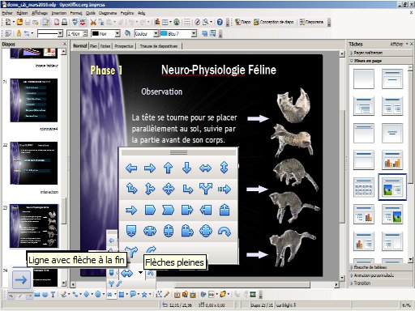This screenshot has height=311, width=415.
Task: Click the Bleu 7 fill color swatch
Action: coord(164,33)
